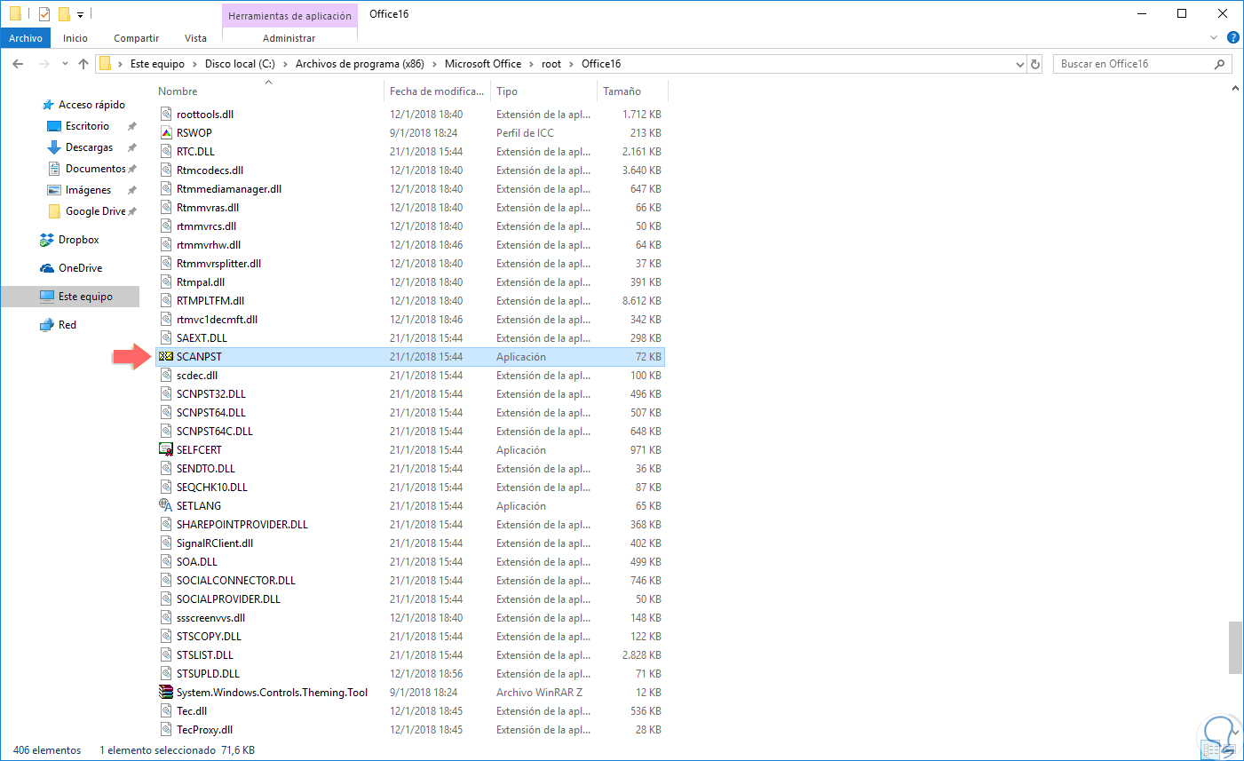The image size is (1244, 761).
Task: Select the SOCIALCONNECTOR.DLL file name
Action: pos(236,581)
